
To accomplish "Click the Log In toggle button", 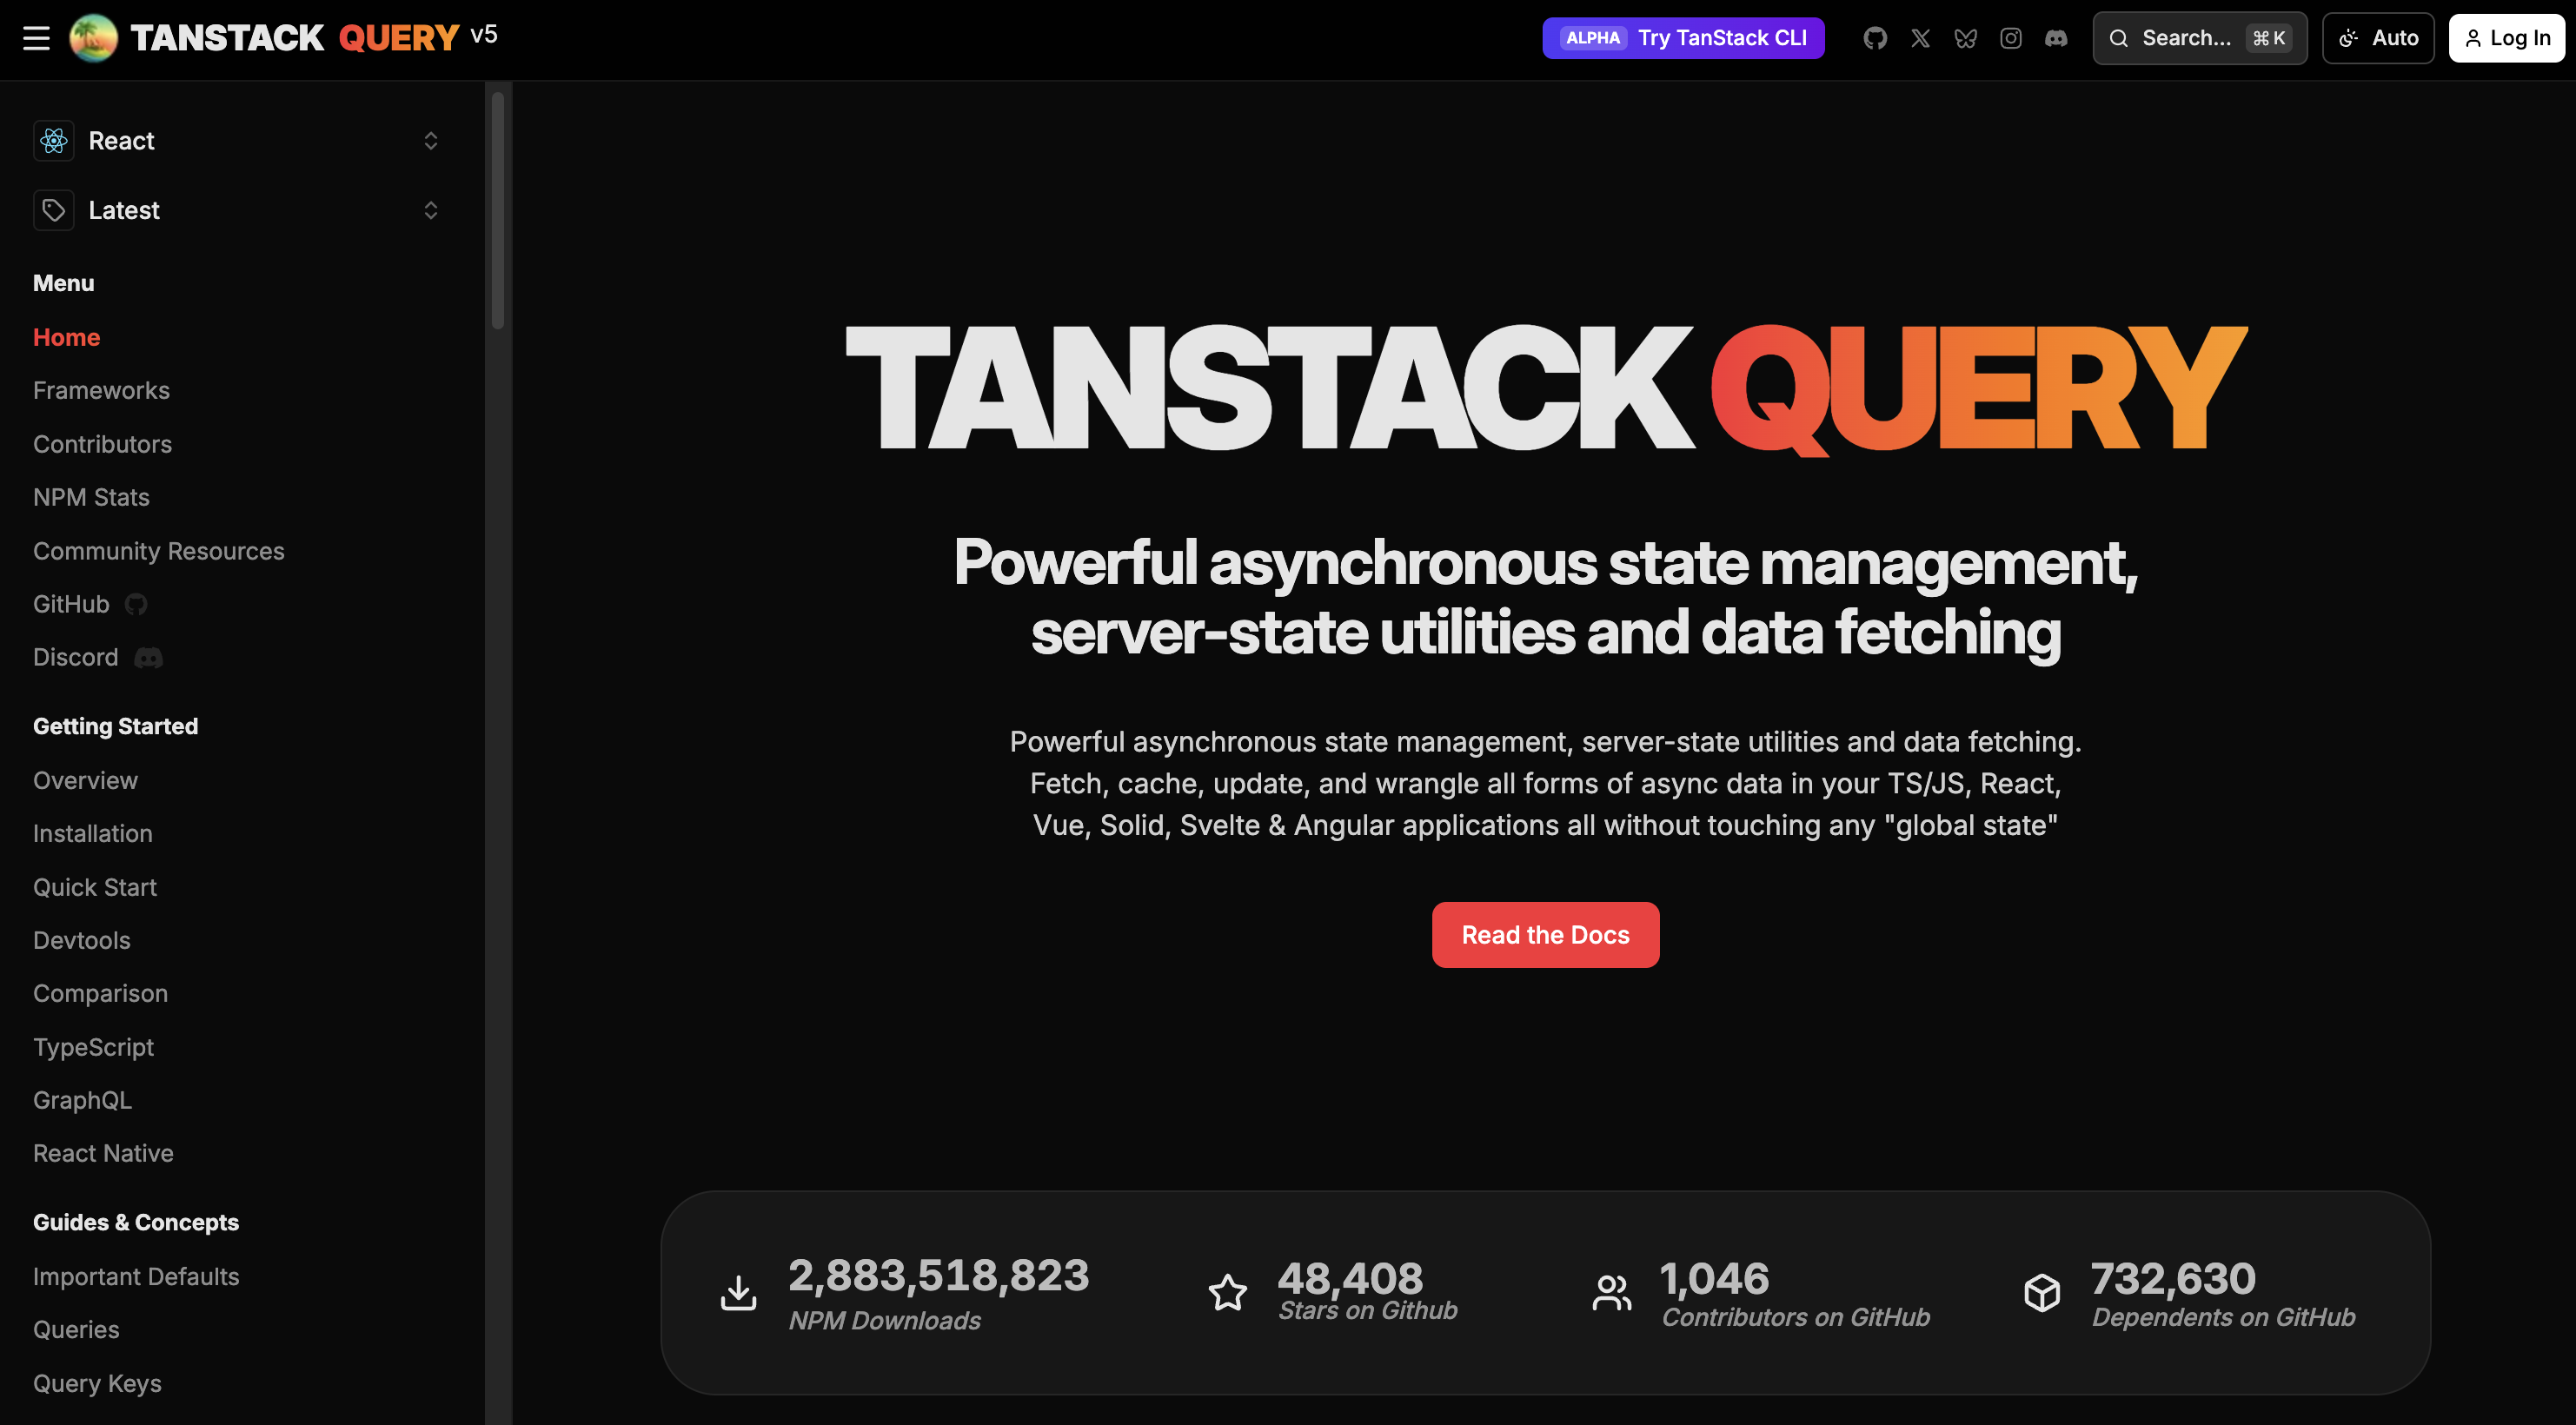I will click(x=2506, y=37).
